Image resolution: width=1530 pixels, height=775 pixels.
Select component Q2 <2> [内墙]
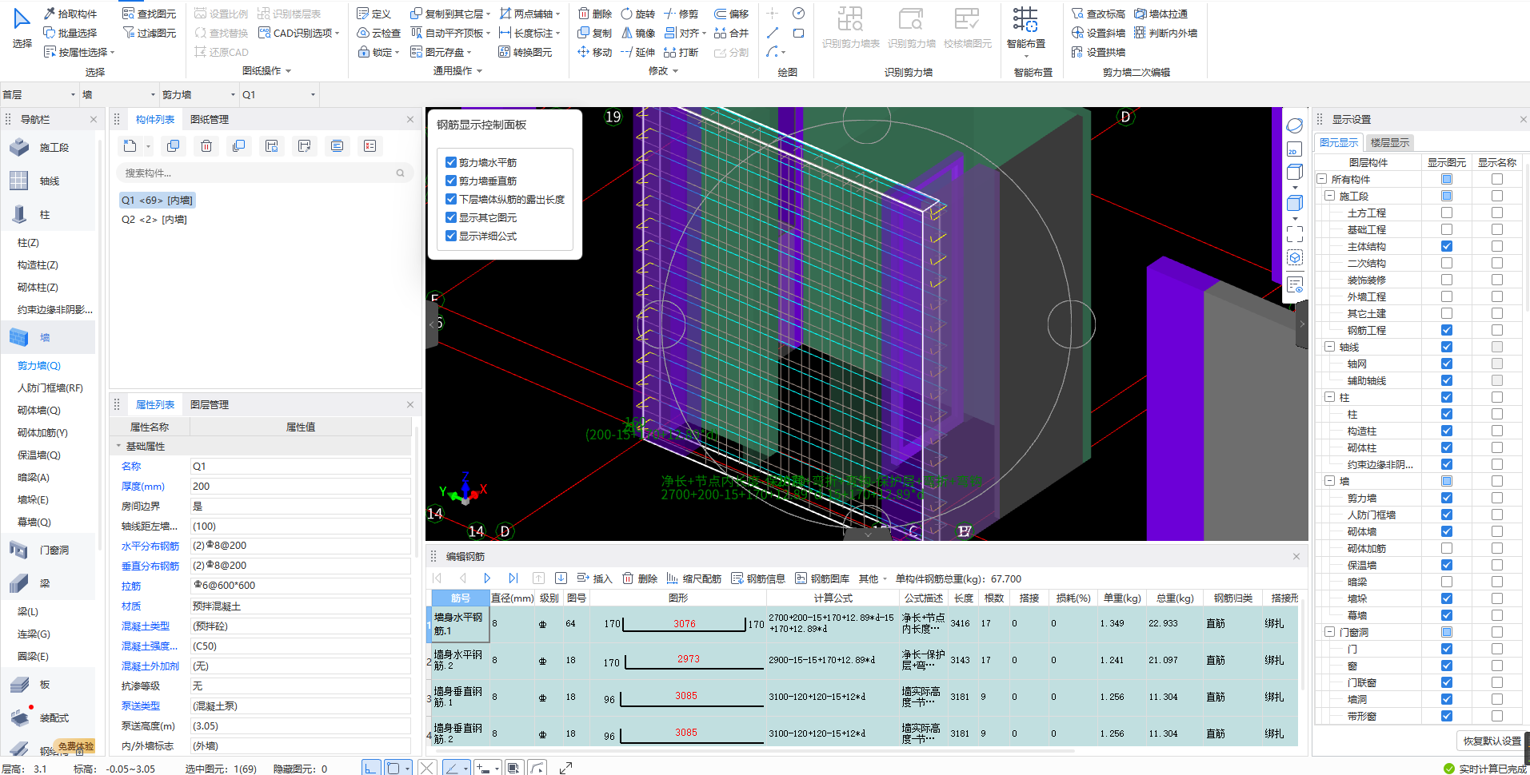click(x=154, y=219)
